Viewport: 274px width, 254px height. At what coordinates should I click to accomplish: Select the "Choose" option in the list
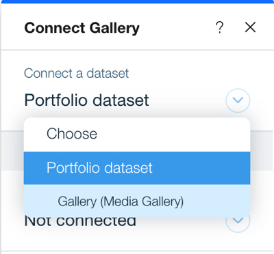[x=137, y=135]
